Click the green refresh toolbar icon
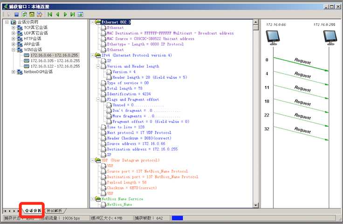 (25, 14)
